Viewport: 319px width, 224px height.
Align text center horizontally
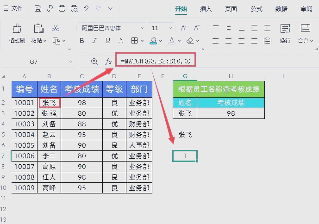coord(228,41)
